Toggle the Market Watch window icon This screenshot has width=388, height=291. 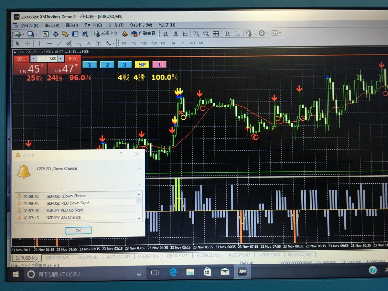(46, 34)
